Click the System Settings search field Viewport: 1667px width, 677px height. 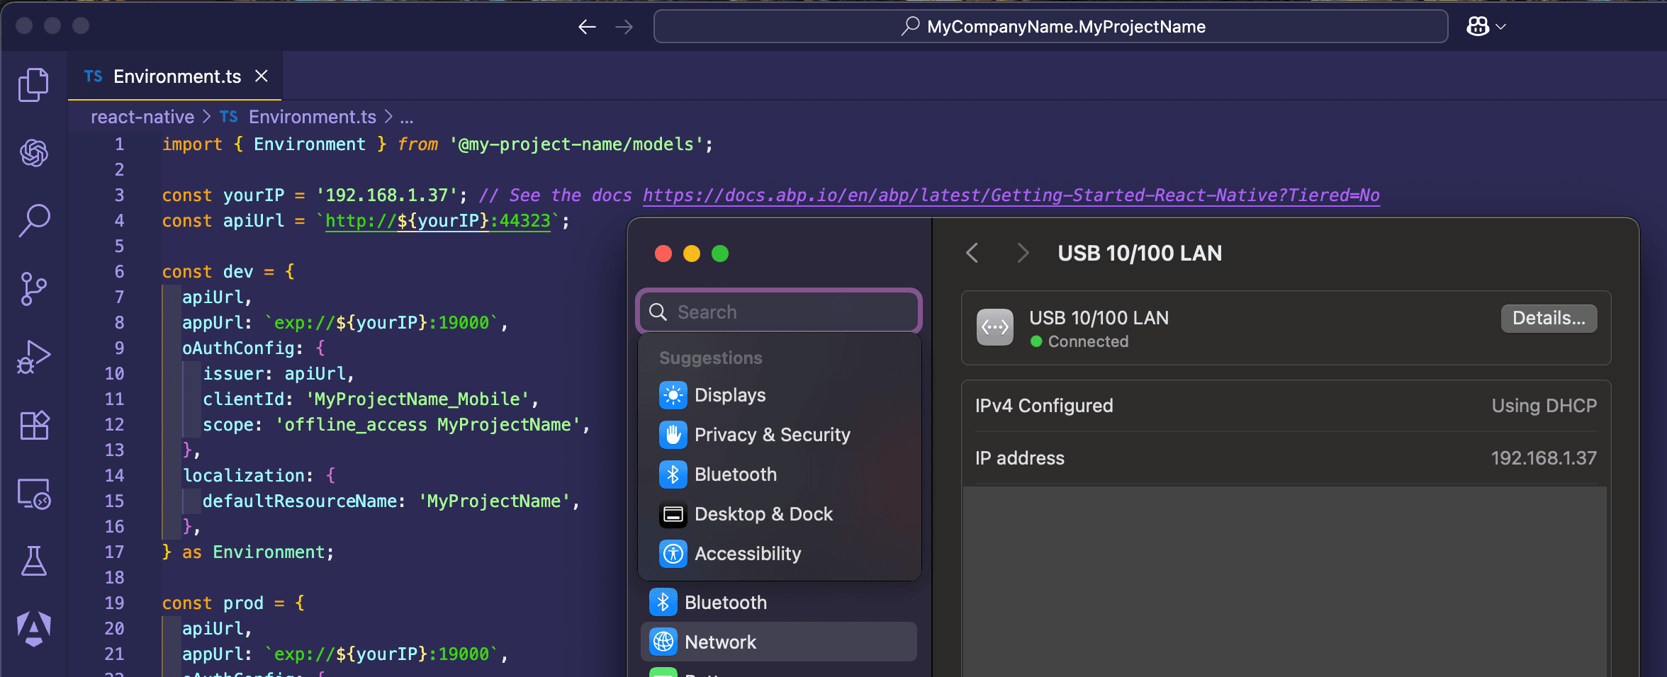click(778, 312)
